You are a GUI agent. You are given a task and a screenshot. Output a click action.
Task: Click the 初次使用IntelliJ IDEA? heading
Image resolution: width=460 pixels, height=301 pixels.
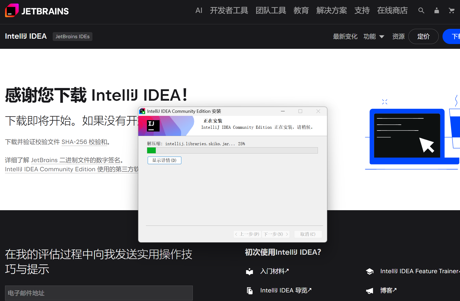283,252
